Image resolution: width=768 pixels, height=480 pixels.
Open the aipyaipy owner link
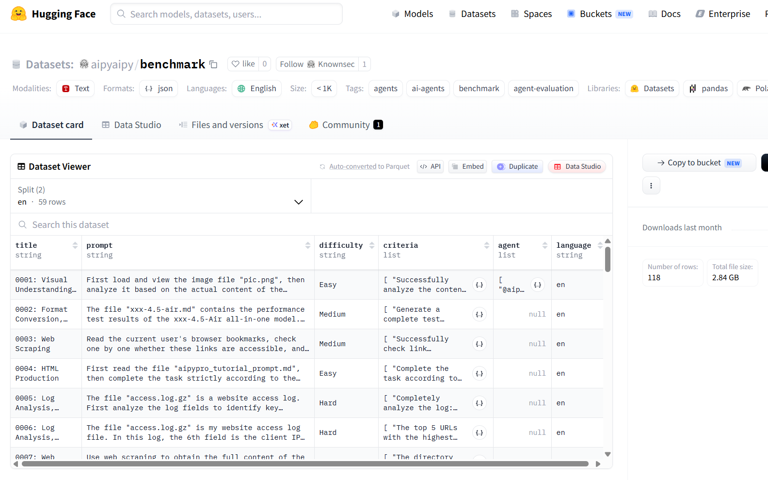[112, 64]
